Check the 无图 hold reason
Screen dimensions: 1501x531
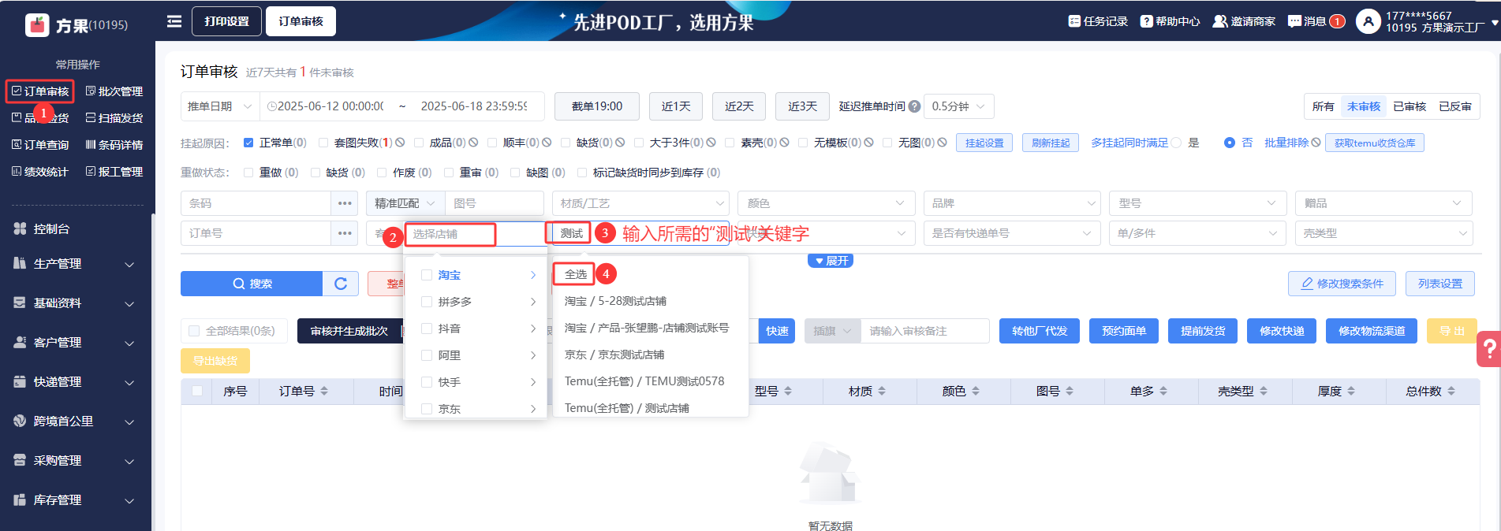[x=887, y=143]
